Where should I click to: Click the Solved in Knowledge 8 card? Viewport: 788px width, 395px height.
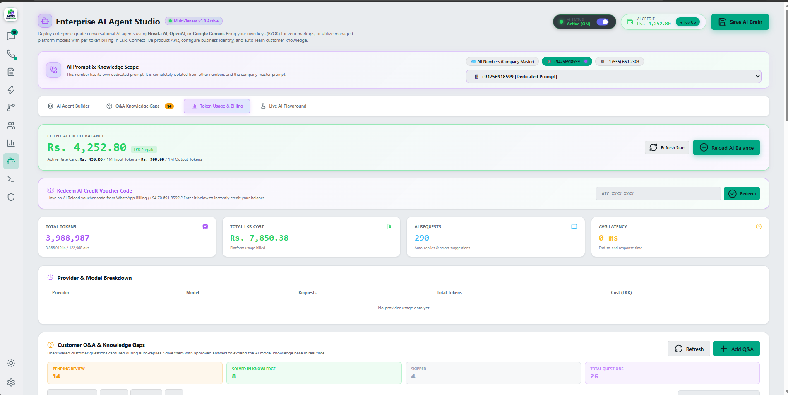(314, 373)
